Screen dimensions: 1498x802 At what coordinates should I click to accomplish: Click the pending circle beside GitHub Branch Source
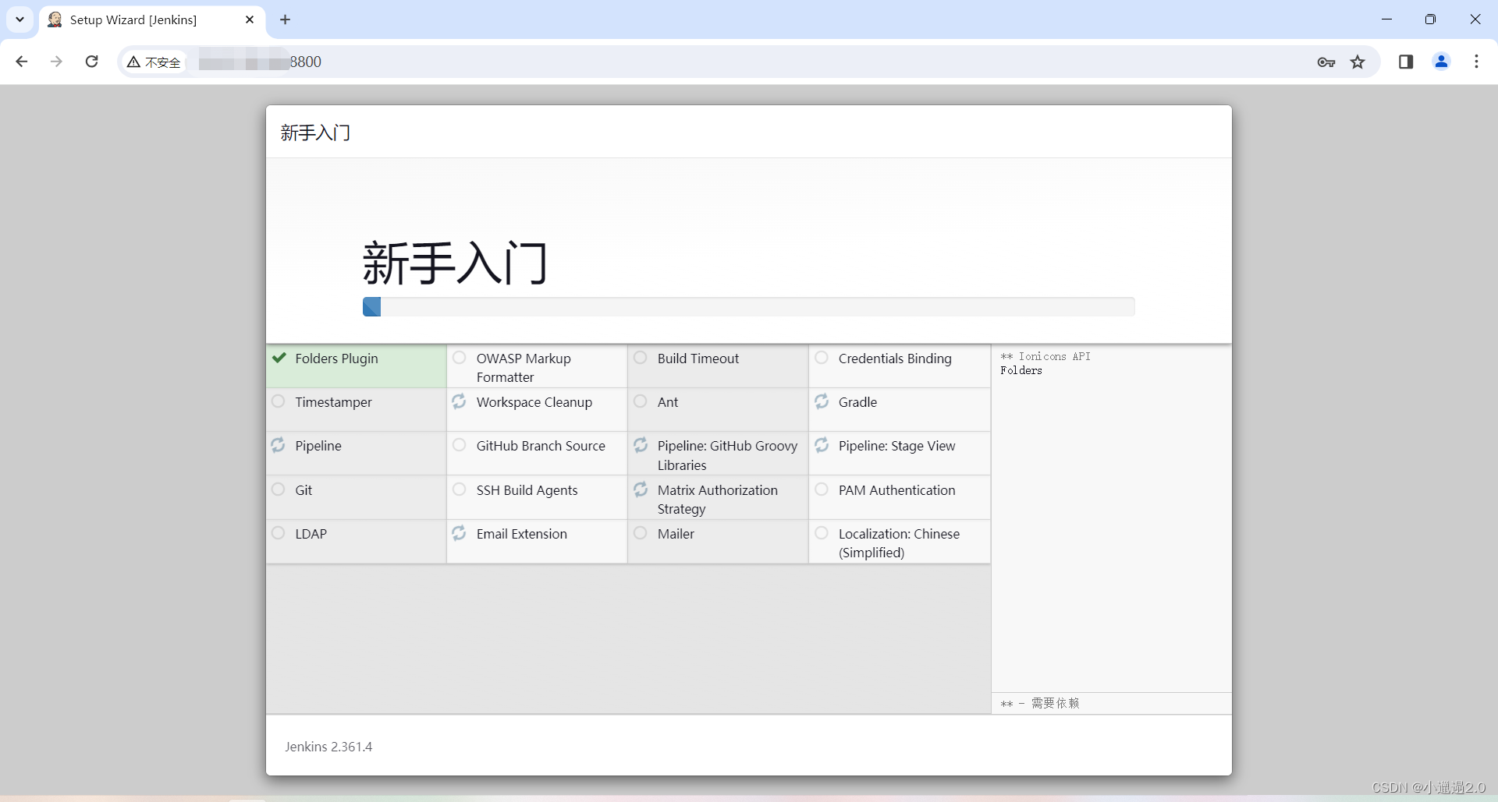(x=459, y=445)
